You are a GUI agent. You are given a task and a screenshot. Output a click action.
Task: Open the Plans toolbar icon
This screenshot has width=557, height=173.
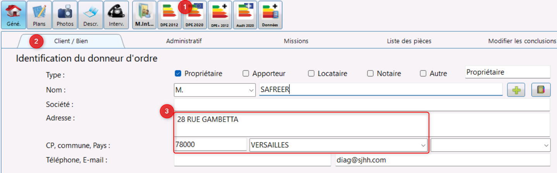coord(39,15)
